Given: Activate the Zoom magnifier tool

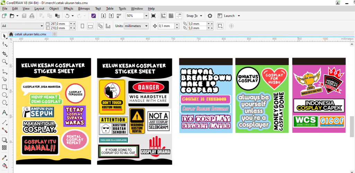Looking at the screenshot, I should pyautogui.click(x=4, y=62).
